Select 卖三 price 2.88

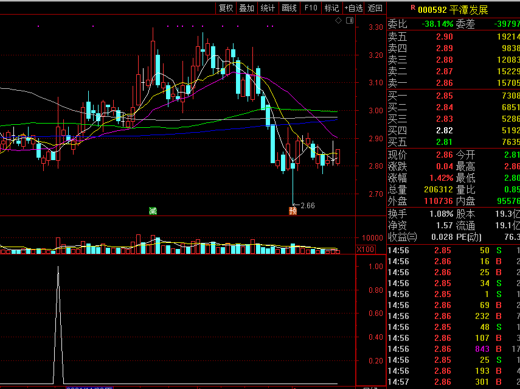pos(445,60)
